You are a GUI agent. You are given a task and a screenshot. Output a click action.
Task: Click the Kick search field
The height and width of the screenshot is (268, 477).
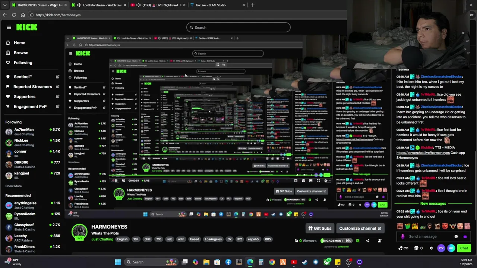[x=238, y=27]
